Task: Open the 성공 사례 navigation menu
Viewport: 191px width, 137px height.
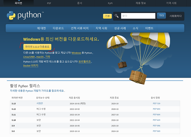Action: [x=120, y=28]
